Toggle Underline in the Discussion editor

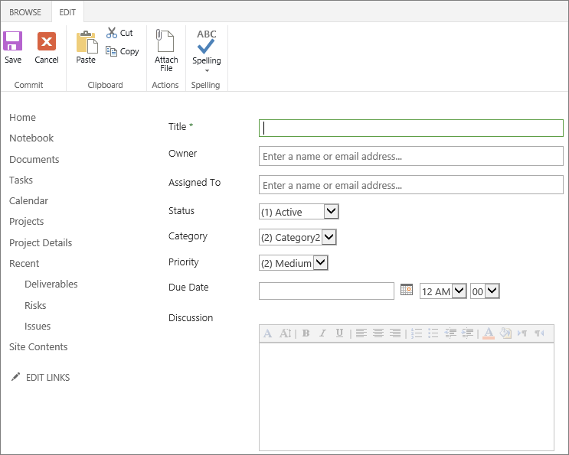339,333
